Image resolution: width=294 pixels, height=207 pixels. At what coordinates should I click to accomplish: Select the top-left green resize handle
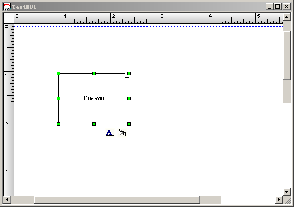59,74
